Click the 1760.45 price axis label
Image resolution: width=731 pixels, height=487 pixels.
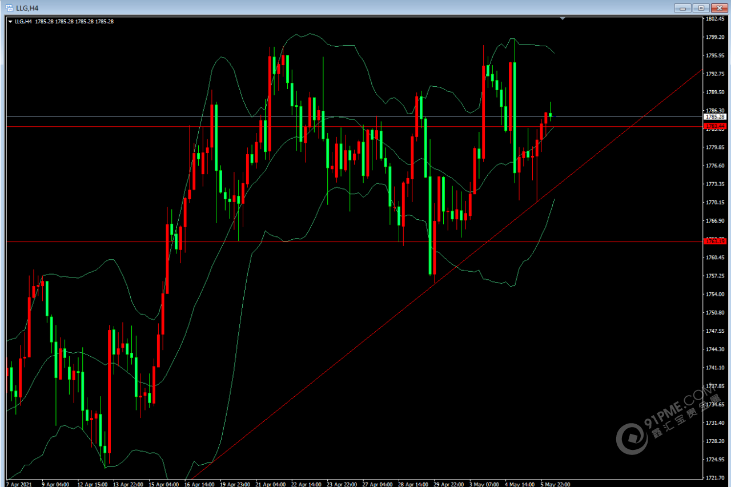click(716, 257)
